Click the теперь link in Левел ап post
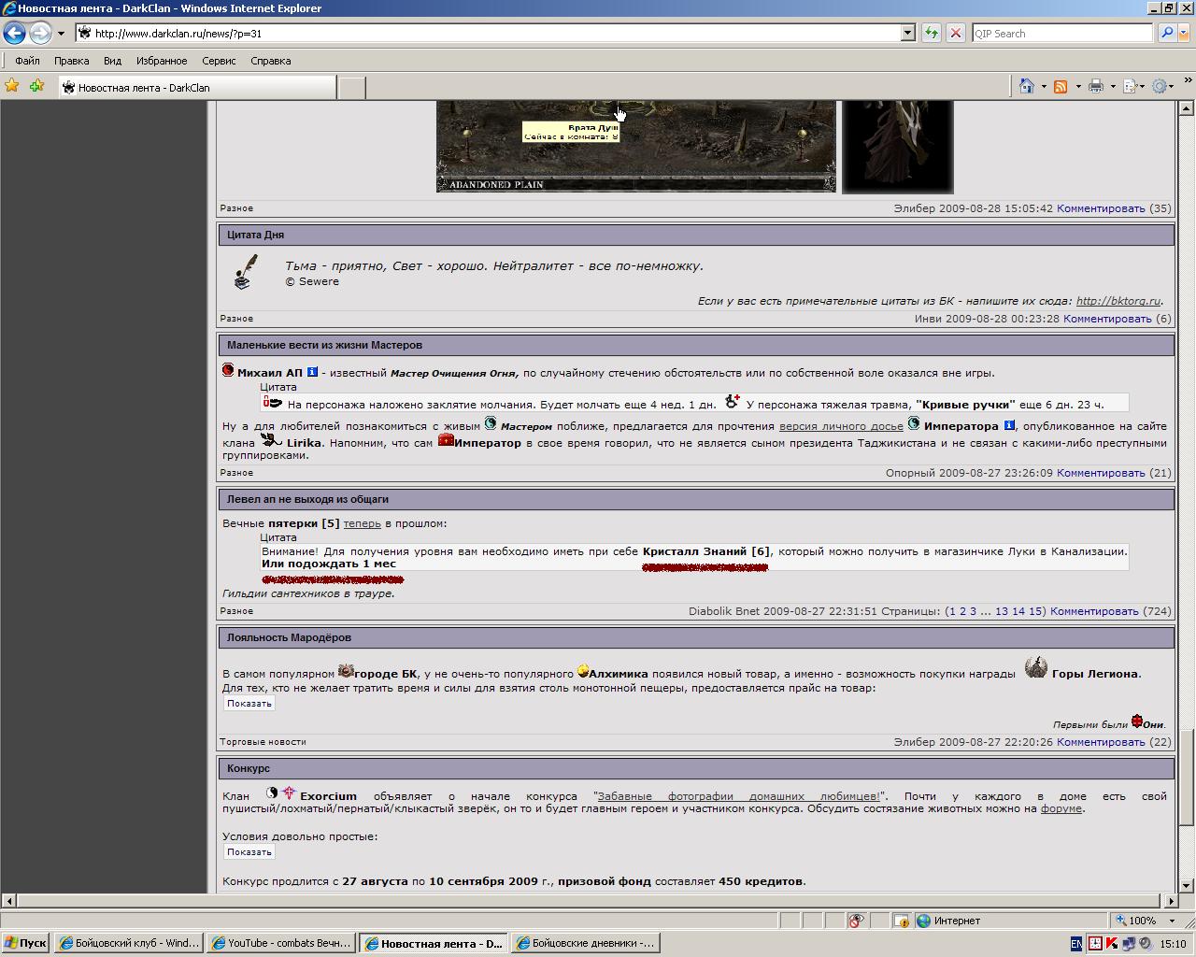This screenshot has width=1196, height=957. 362,523
